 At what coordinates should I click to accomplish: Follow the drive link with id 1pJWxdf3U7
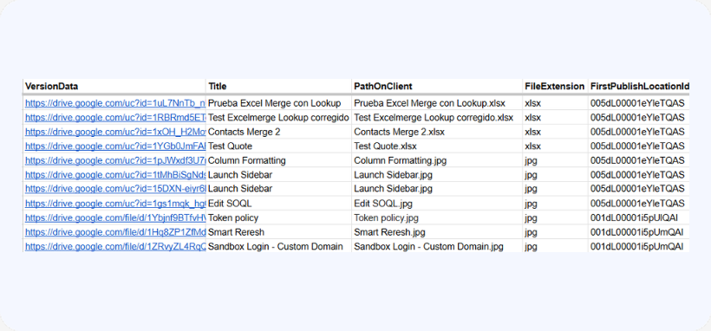(115, 160)
